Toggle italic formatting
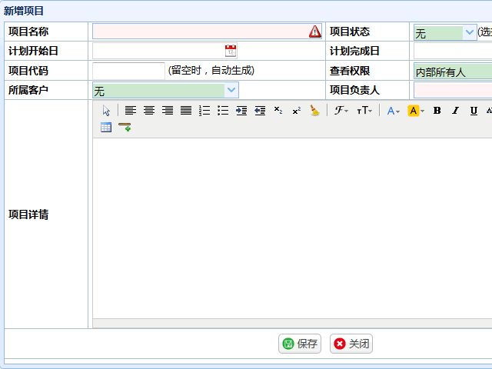Screen dimensions: 492x369 (x=455, y=111)
